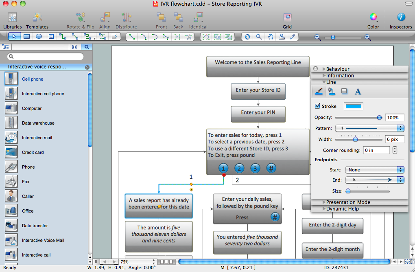Click the Width 6 pix field
The image size is (415, 272).
coord(394,139)
